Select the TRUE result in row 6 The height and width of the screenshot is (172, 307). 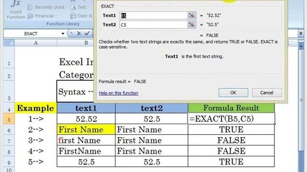tap(231, 129)
